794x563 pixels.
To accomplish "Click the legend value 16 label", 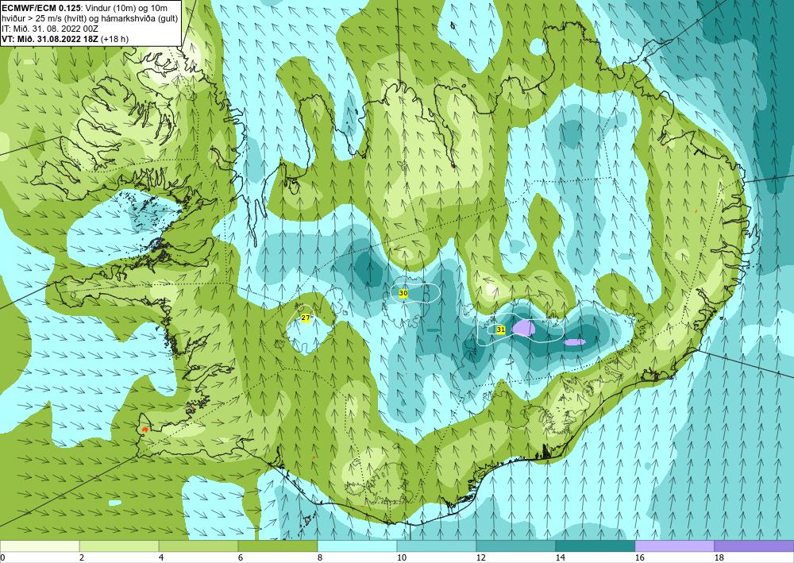I will [639, 558].
